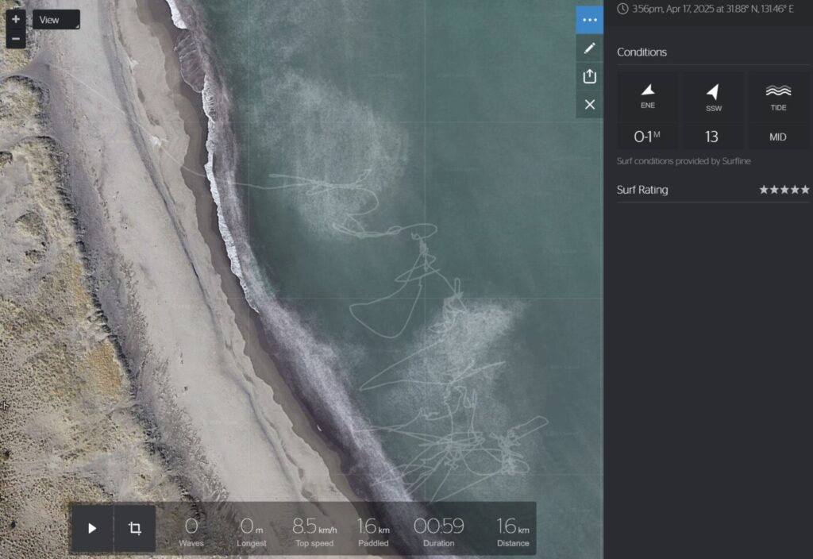Click the Paddled distance stat
The width and height of the screenshot is (813, 559).
point(373,531)
